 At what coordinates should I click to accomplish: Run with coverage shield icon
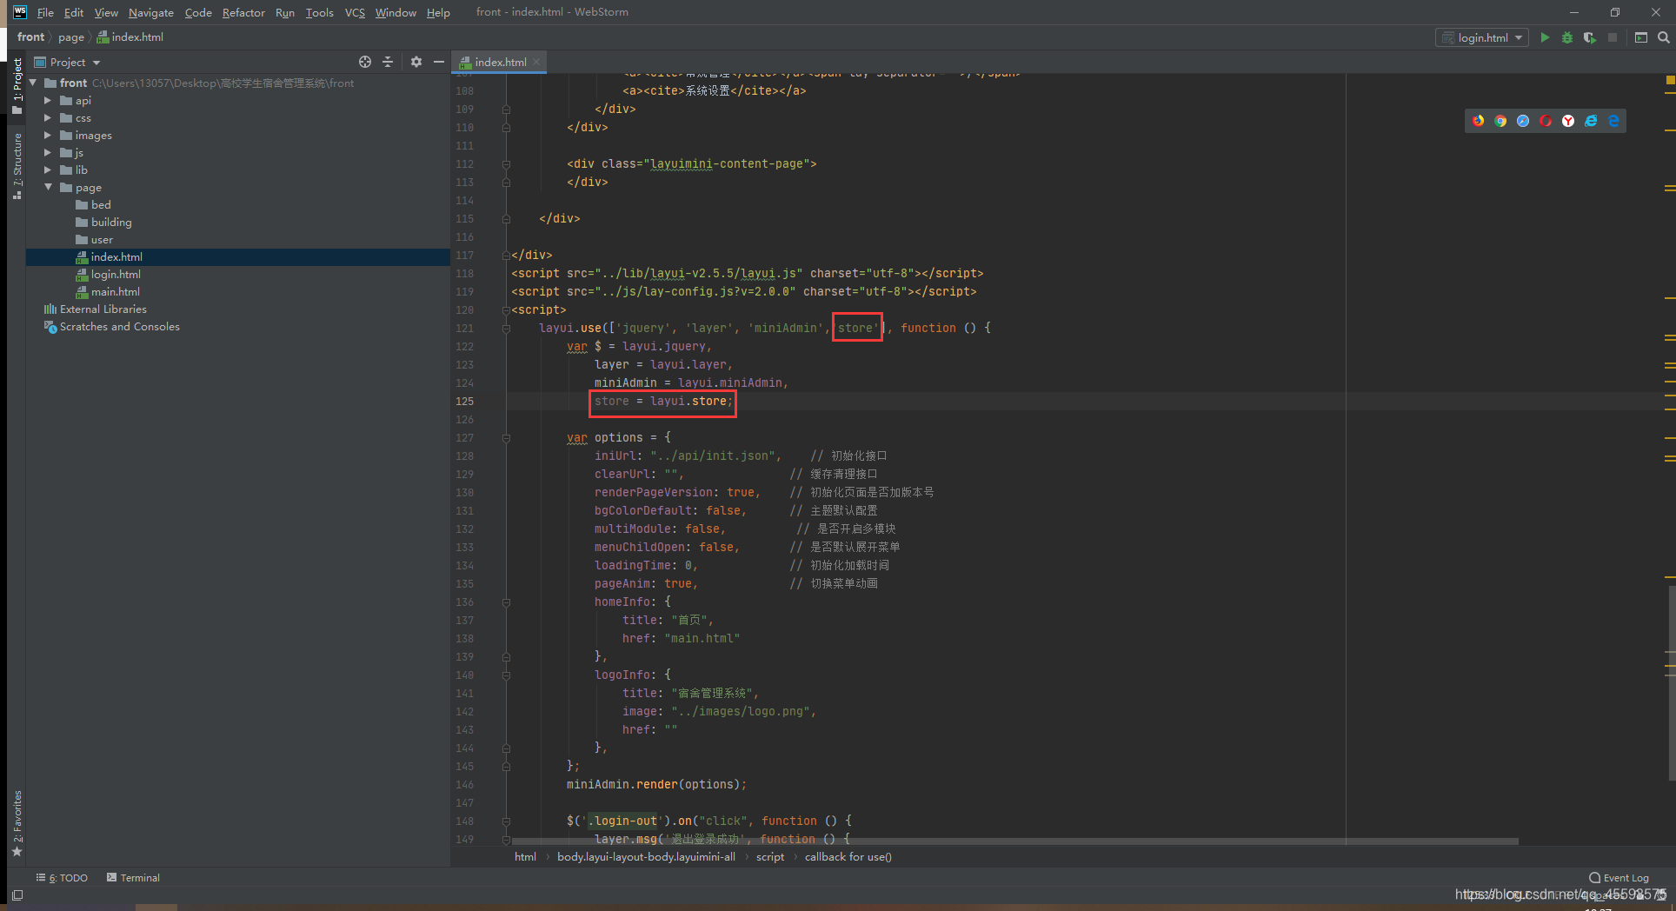pos(1590,37)
